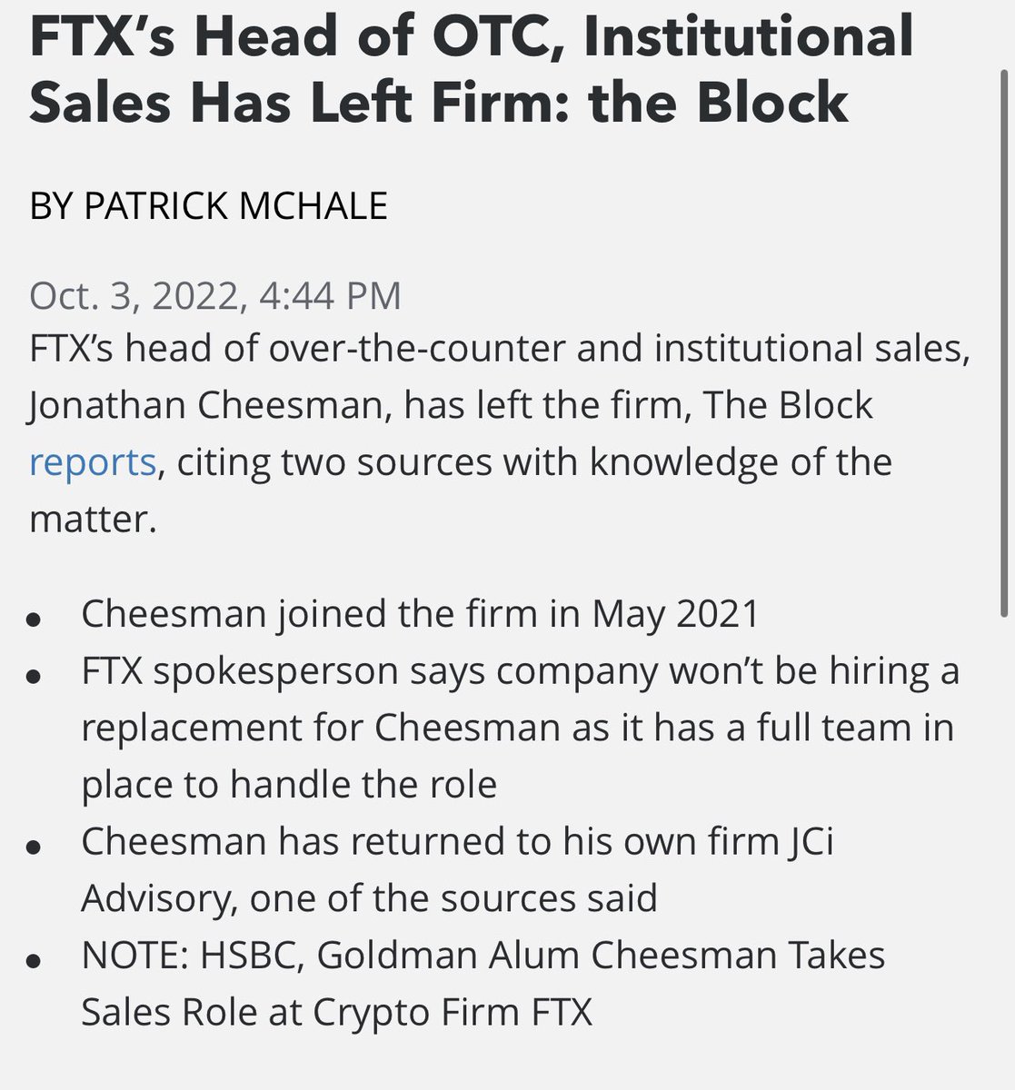Click the bullet line starting "FTX spokesperson says"
1015x1090 pixels.
[520, 671]
